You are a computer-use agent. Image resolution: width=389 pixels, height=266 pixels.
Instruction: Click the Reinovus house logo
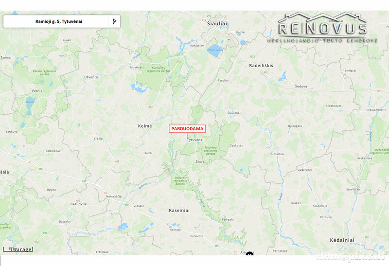(x=322, y=27)
